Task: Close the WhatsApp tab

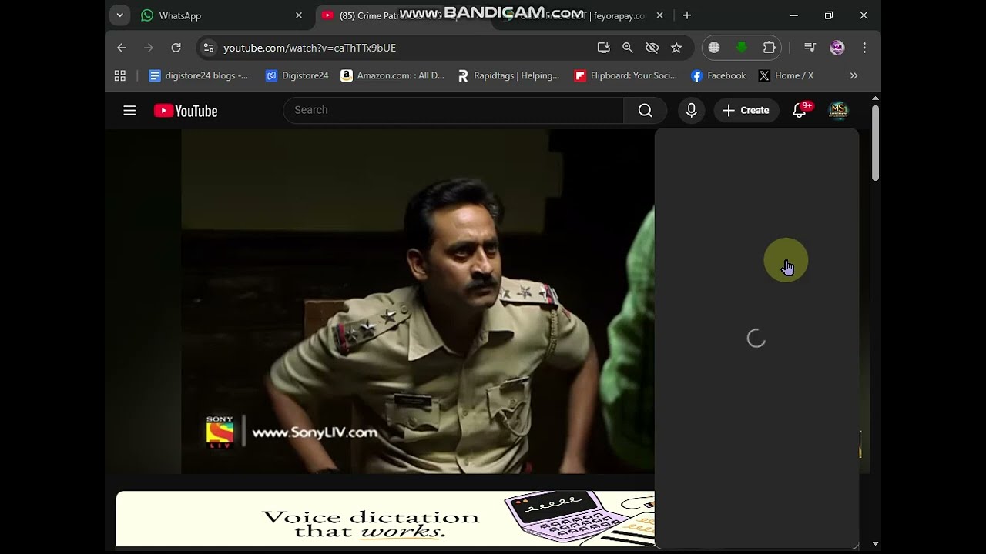Action: click(x=299, y=15)
